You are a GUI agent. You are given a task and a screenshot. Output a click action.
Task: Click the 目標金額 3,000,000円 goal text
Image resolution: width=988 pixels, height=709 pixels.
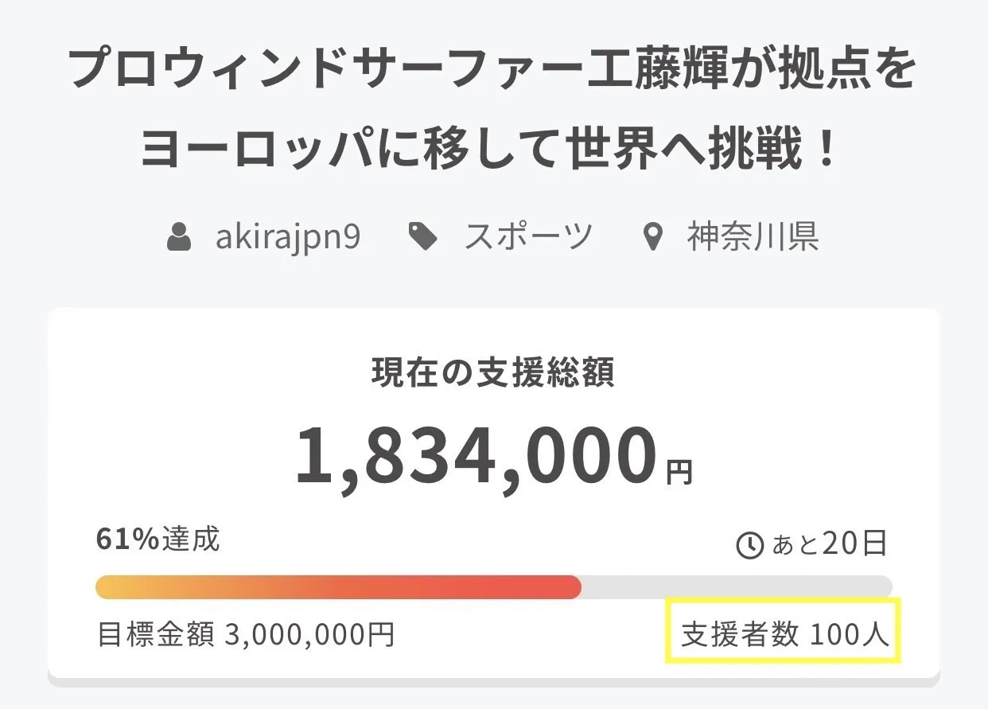point(246,634)
